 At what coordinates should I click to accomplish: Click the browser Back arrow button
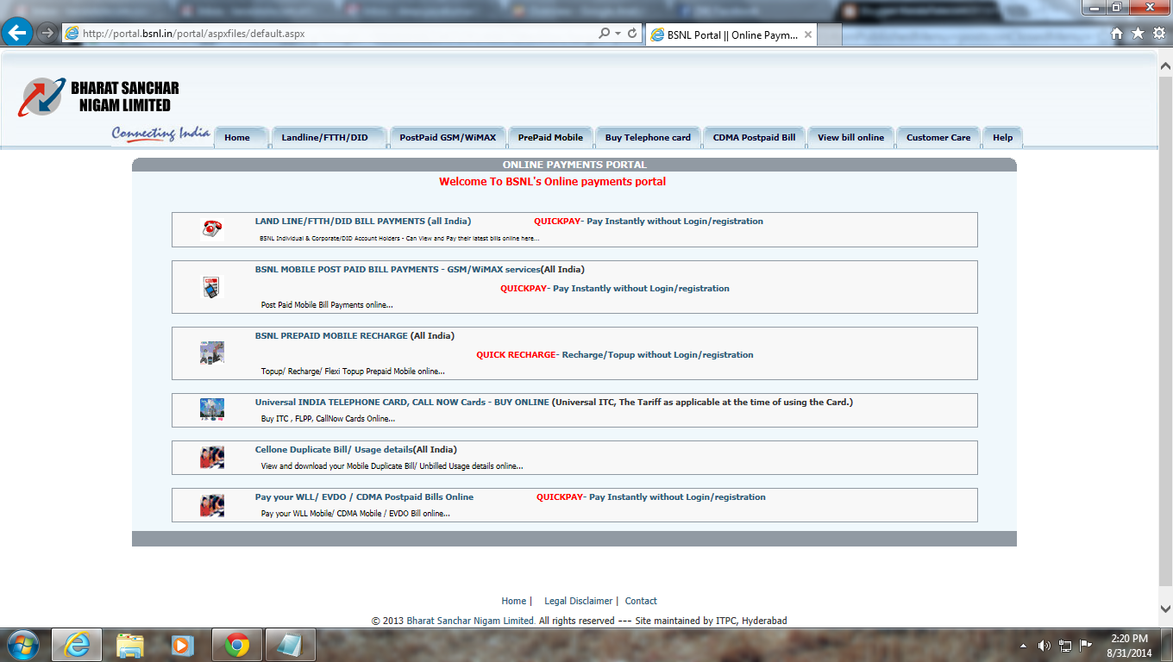click(x=17, y=33)
